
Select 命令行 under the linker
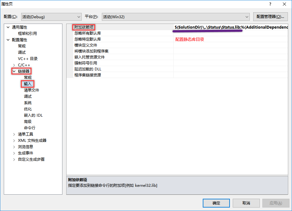click(x=30, y=128)
